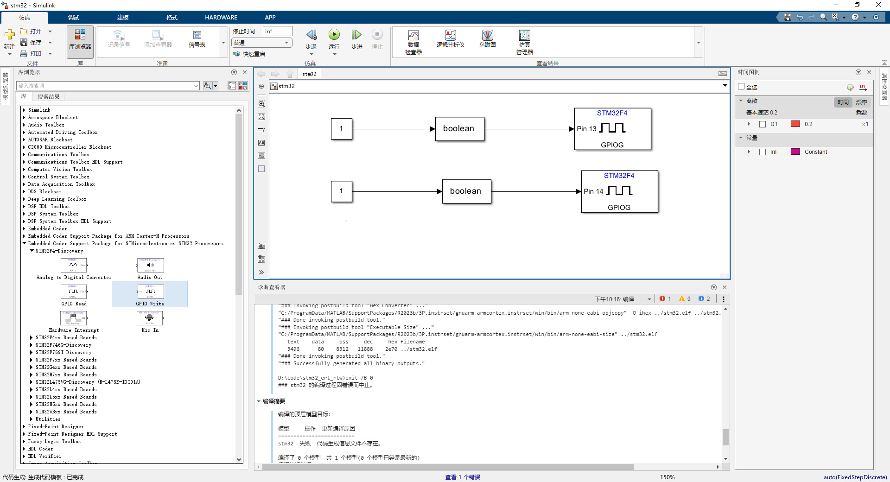Click the Print (打印) icon
This screenshot has height=482, width=890.
coord(24,53)
